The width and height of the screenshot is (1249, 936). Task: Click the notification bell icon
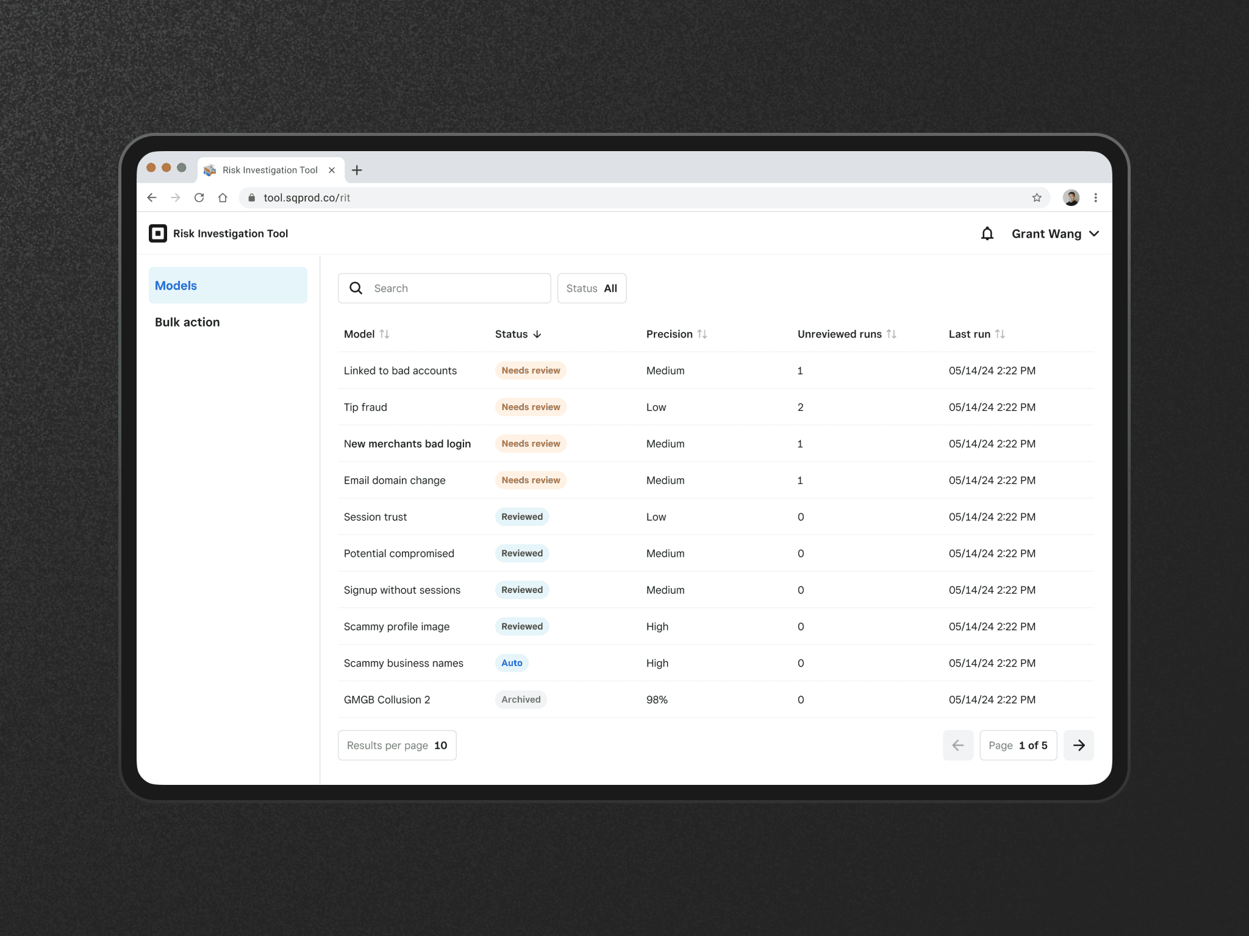[x=987, y=233]
